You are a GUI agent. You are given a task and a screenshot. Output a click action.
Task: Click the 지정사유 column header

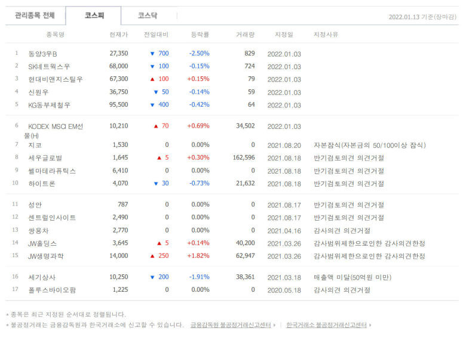tap(326, 35)
